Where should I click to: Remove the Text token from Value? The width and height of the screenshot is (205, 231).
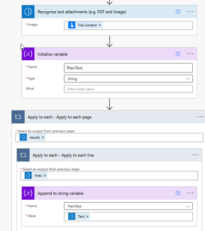point(87,217)
